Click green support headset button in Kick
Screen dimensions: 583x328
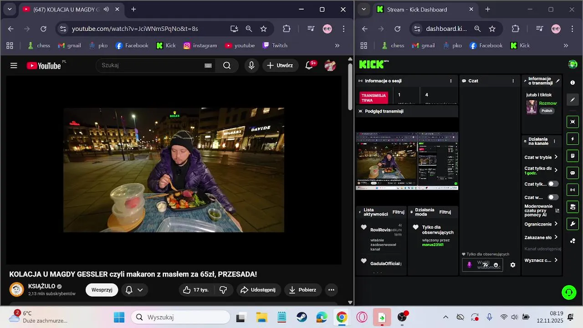(x=569, y=292)
